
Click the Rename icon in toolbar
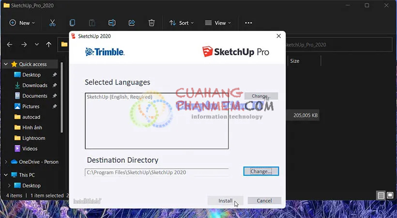click(x=112, y=23)
